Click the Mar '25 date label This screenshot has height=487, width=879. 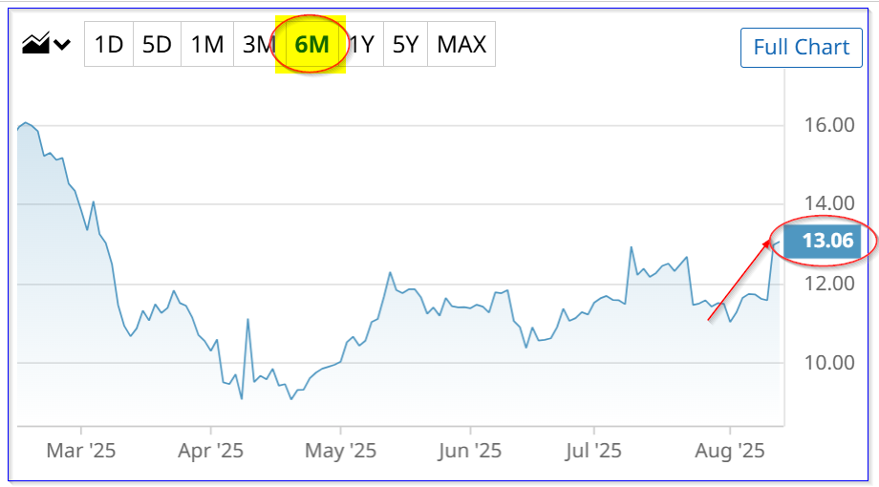(81, 451)
